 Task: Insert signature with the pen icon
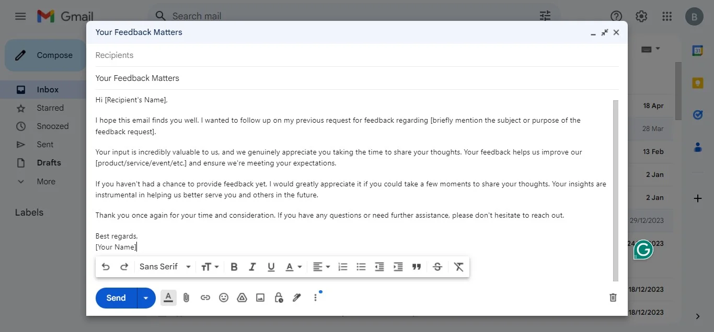click(296, 298)
